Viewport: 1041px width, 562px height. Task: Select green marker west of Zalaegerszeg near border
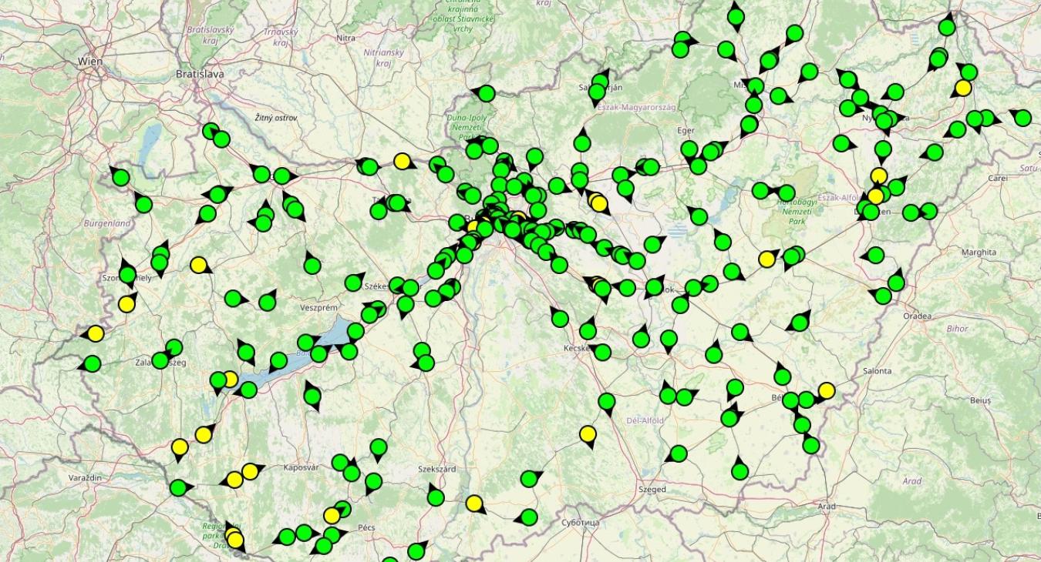pos(93,363)
